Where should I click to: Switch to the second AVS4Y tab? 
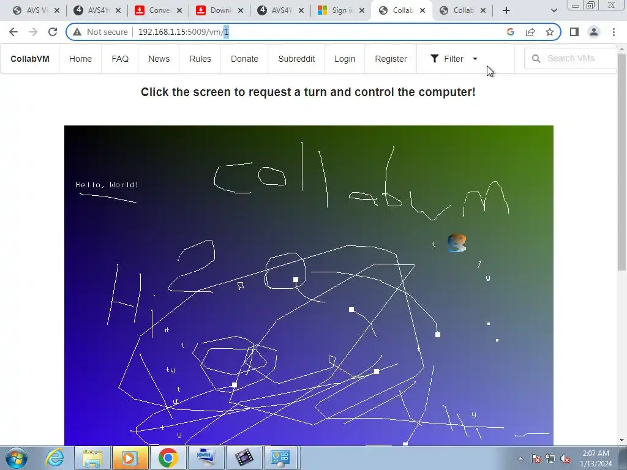[x=280, y=10]
